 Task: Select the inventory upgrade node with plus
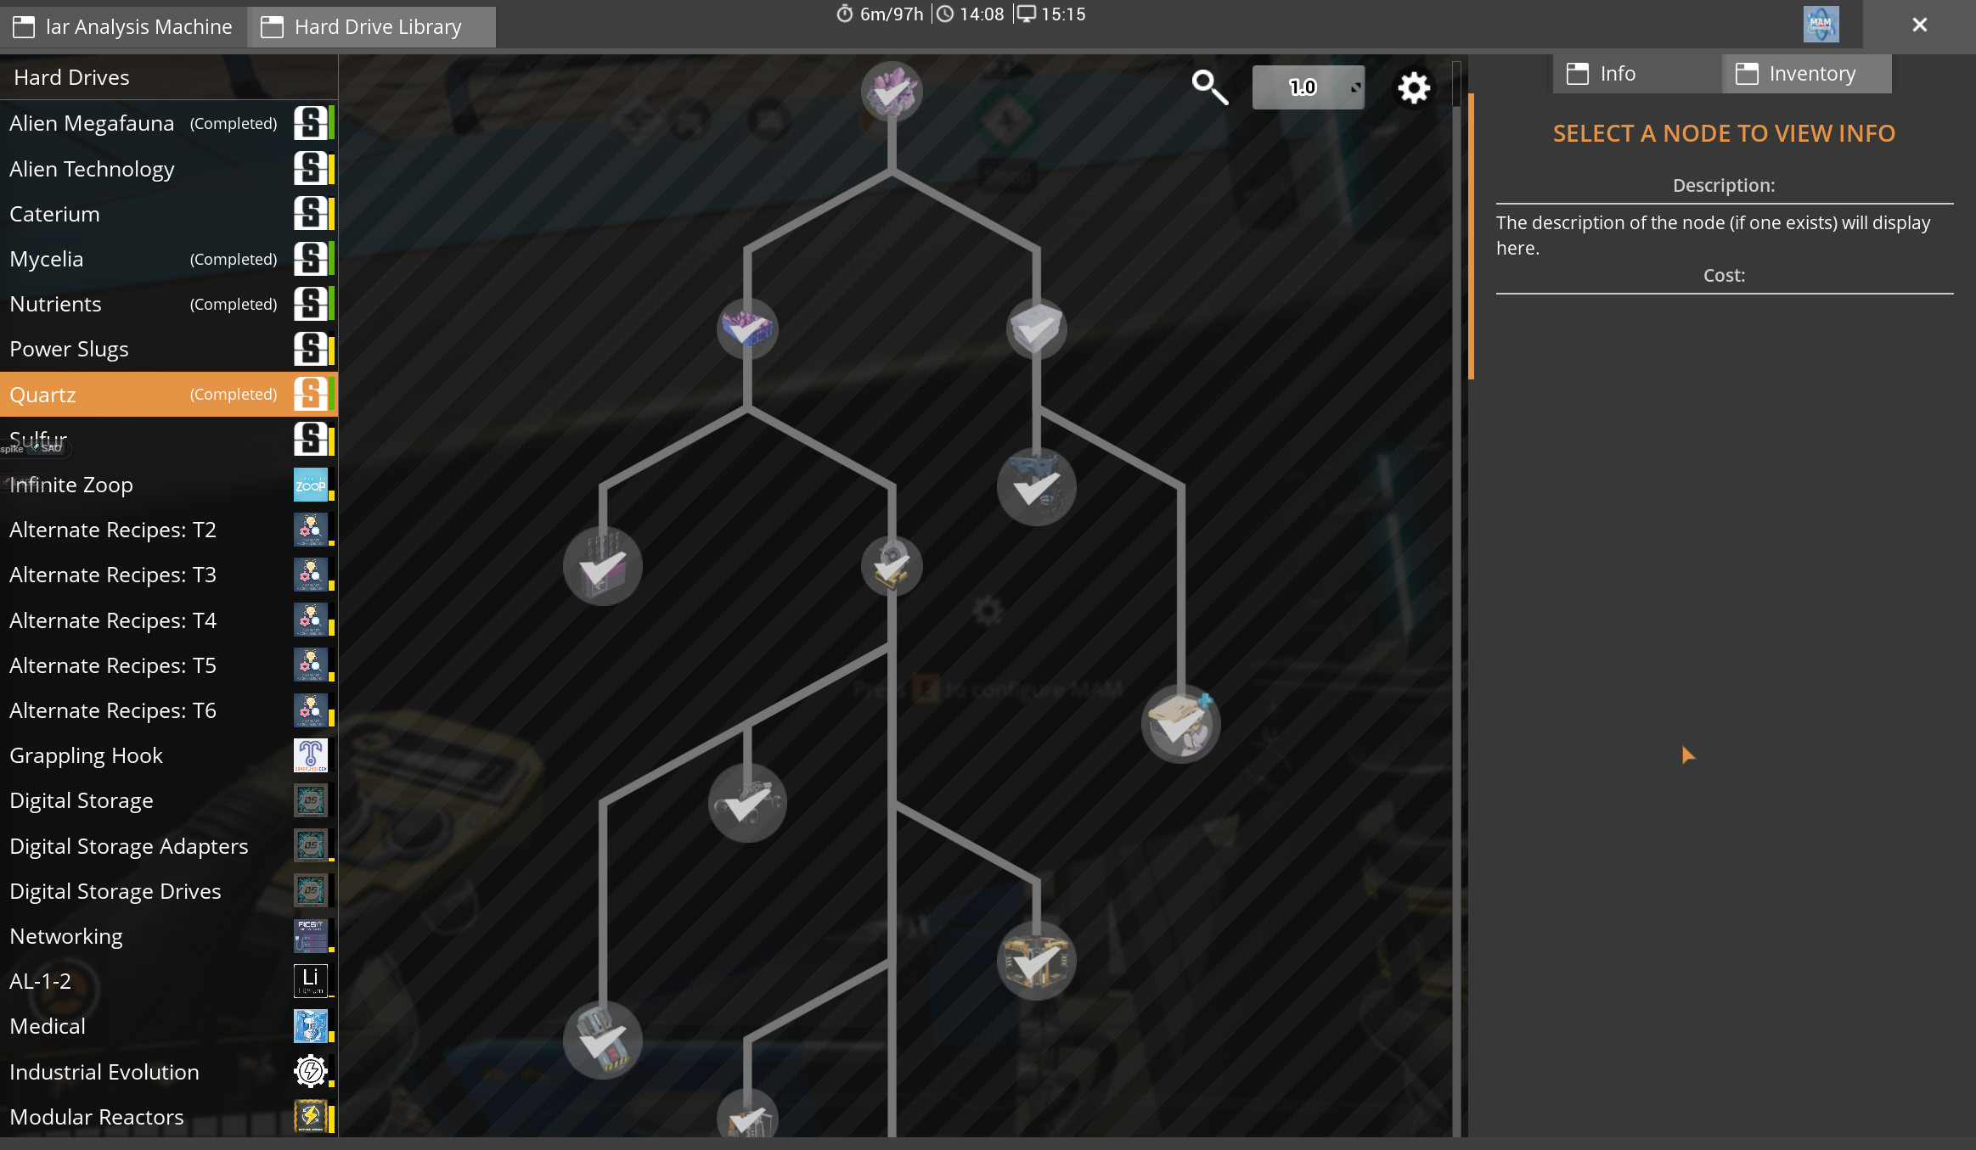1180,724
